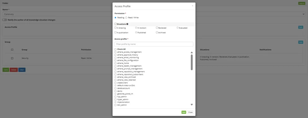
Task: Check the delete-account profile
Action: pos(116,88)
